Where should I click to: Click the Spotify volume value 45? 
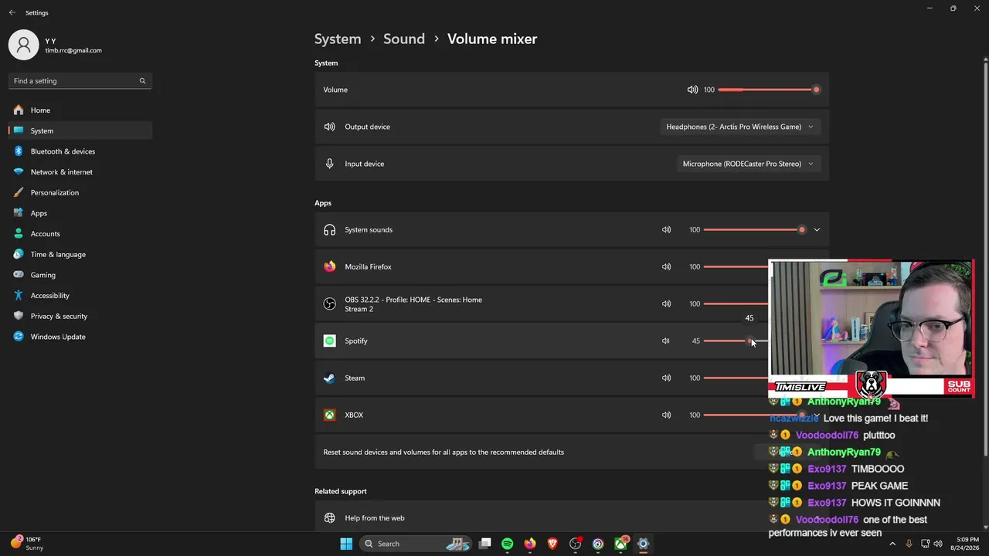click(x=696, y=341)
